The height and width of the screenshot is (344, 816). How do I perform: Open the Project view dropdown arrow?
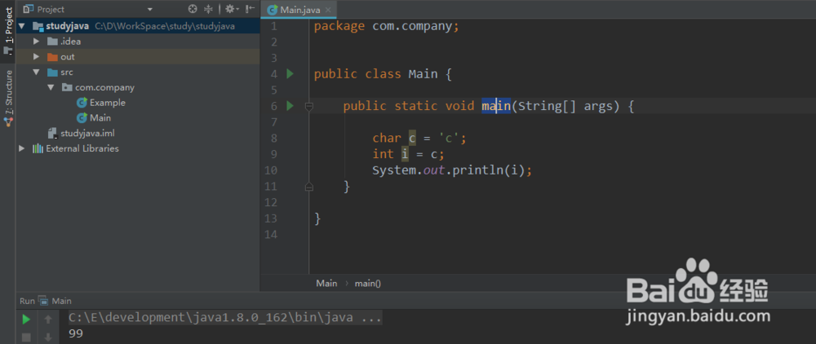click(150, 9)
